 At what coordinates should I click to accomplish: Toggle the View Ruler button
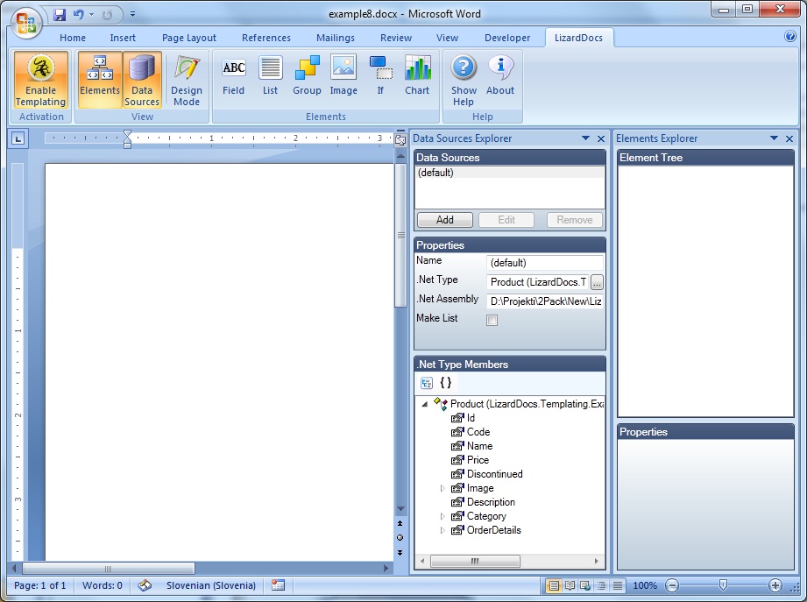[x=400, y=139]
